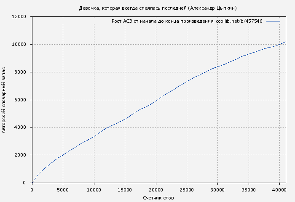
Task: Click the 5000 tick label on x-axis
Action: click(x=63, y=190)
